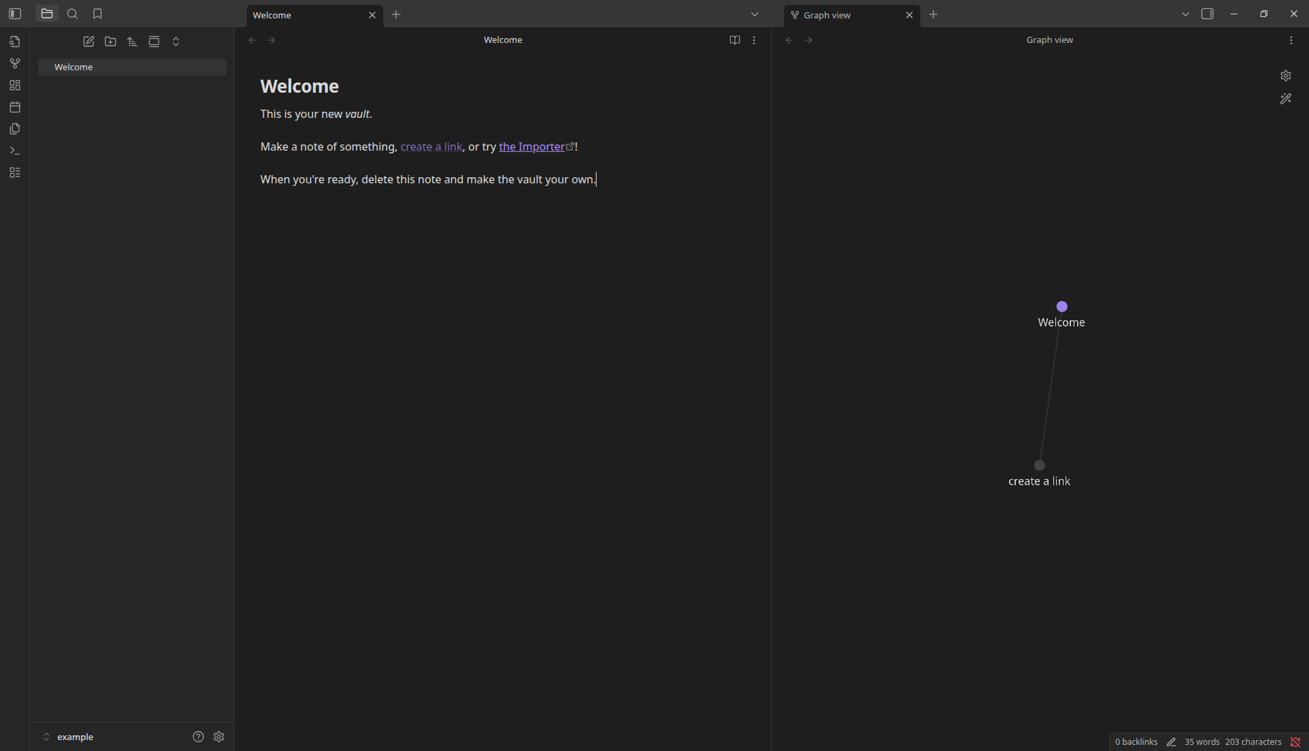Expand all folders with collapse arrows
1309x751 pixels.
click(x=176, y=42)
